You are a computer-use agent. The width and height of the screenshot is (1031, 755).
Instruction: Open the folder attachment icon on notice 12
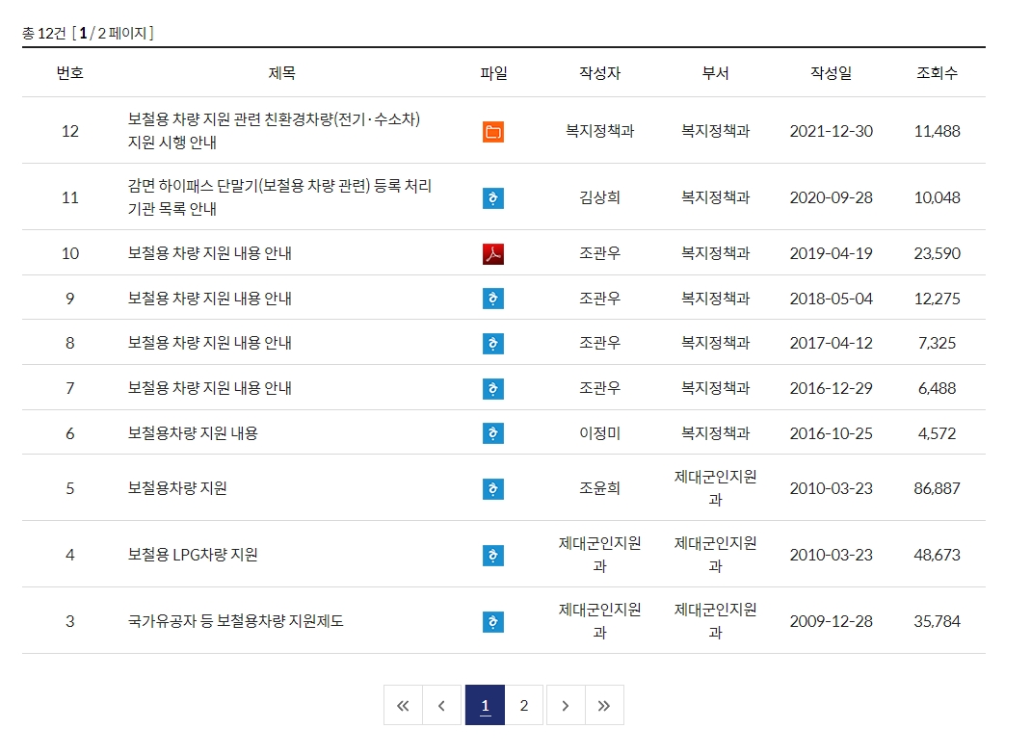pyautogui.click(x=492, y=130)
